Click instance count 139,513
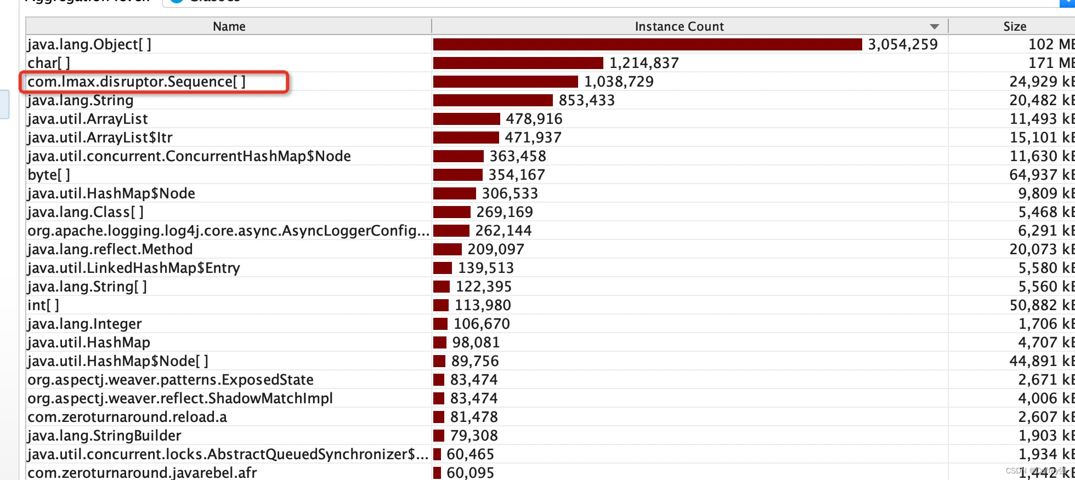1075x480 pixels. pos(486,268)
